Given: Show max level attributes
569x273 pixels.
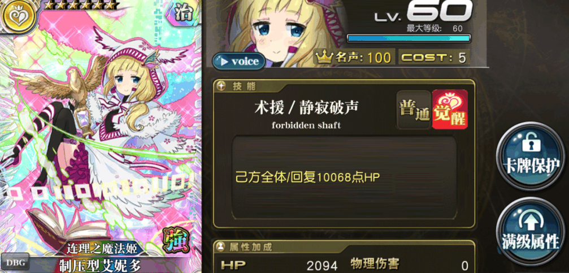Looking at the screenshot, I should pyautogui.click(x=530, y=232).
